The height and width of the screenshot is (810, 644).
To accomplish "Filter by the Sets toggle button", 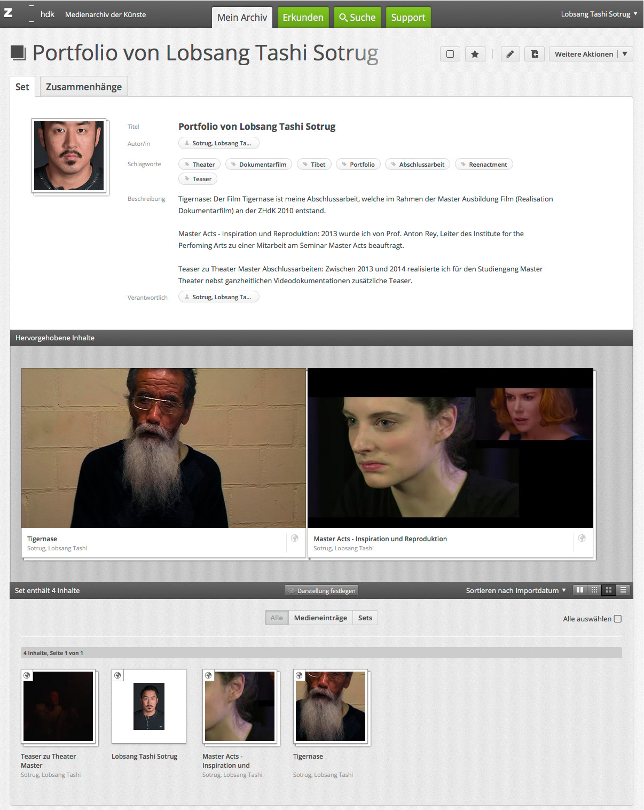I will (365, 618).
